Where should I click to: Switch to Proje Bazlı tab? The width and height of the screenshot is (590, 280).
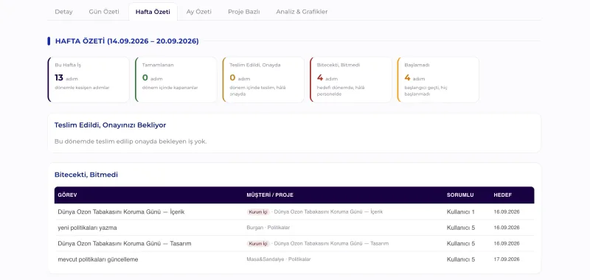pyautogui.click(x=244, y=12)
